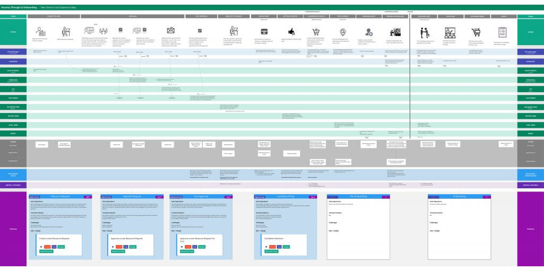Image resolution: width=544 pixels, height=271 pixels.
Task: Click the person at laptop icon under Request to Recruit
Action: [234, 31]
